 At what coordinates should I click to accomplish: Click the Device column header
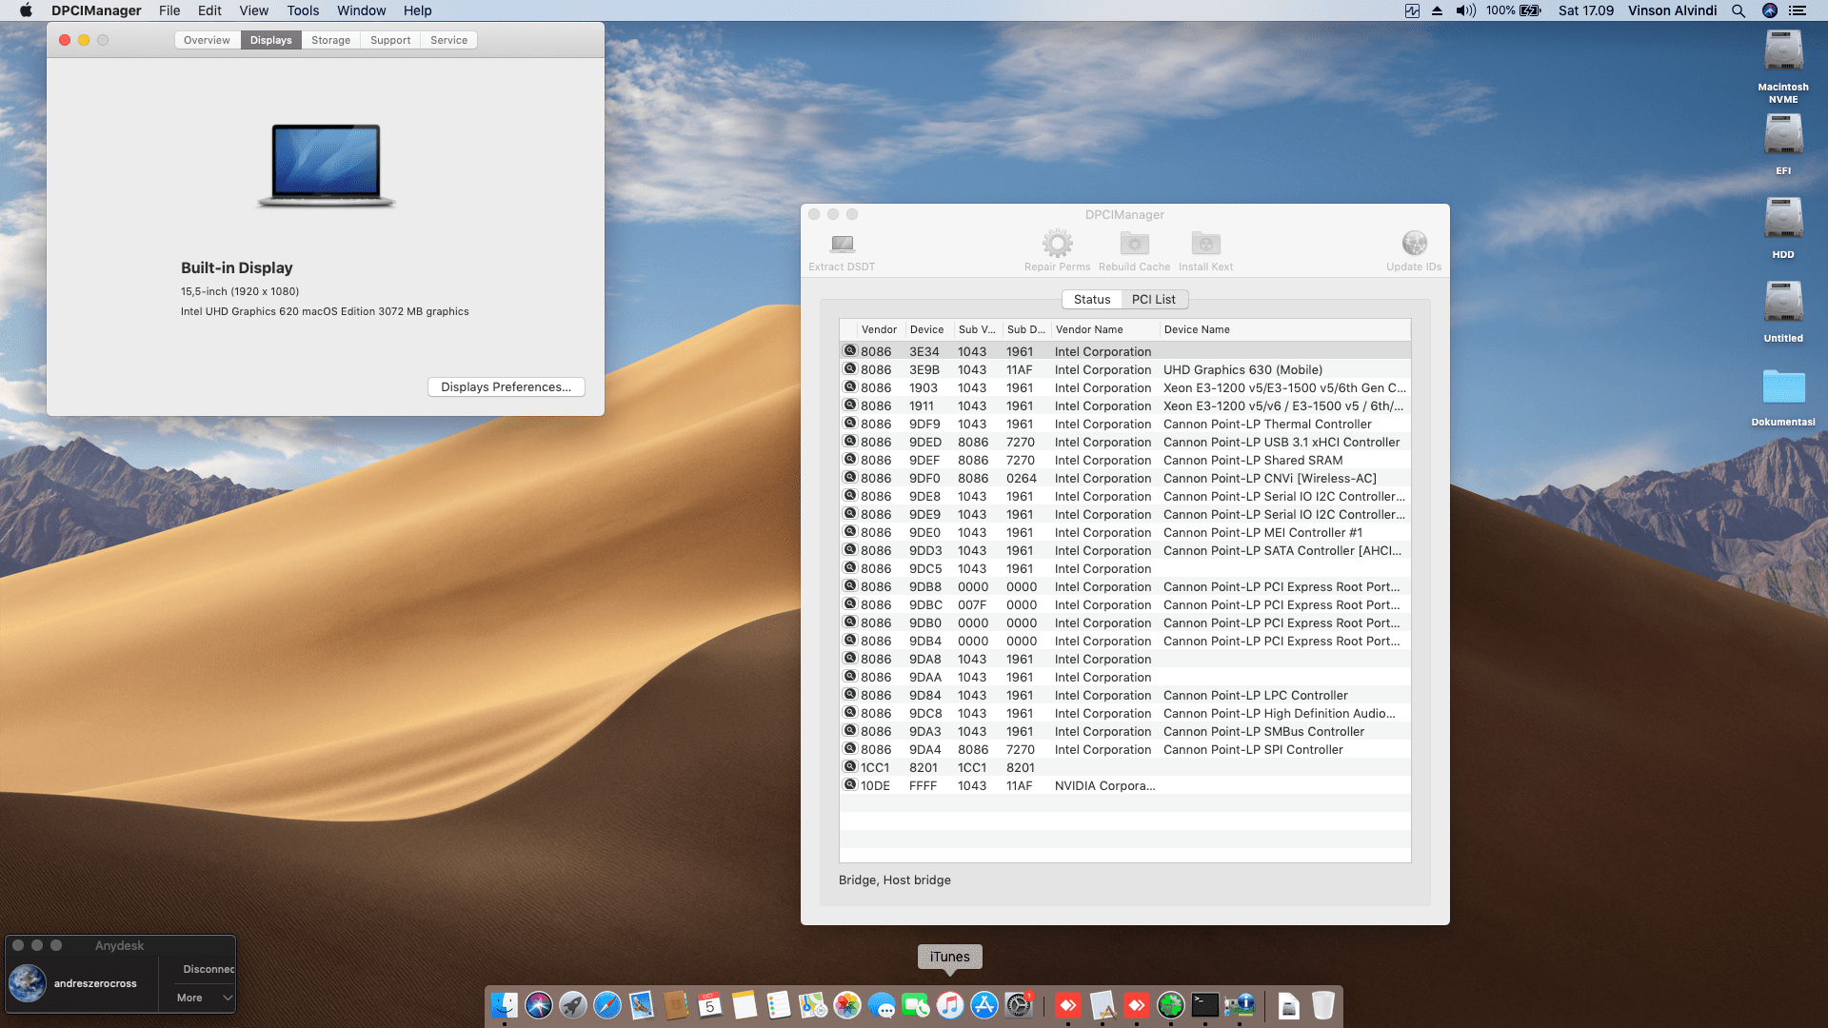click(x=928, y=329)
